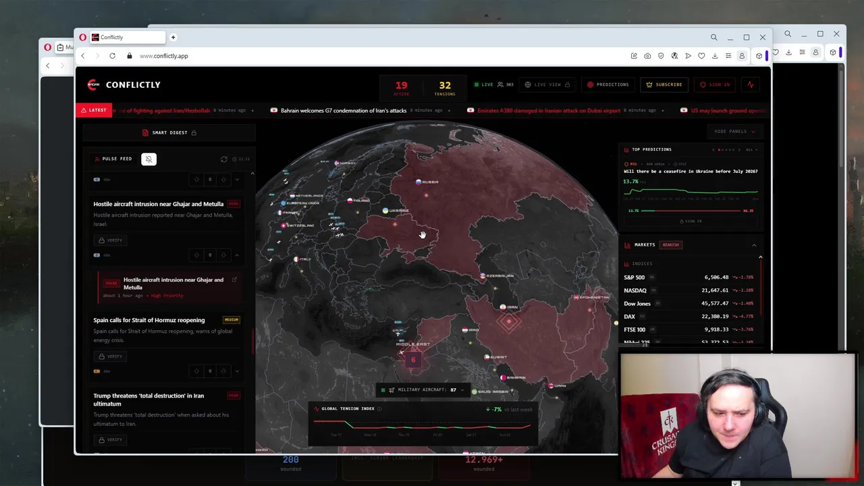Open the 32 Tensions counter
The height and width of the screenshot is (486, 864).
[x=445, y=88]
